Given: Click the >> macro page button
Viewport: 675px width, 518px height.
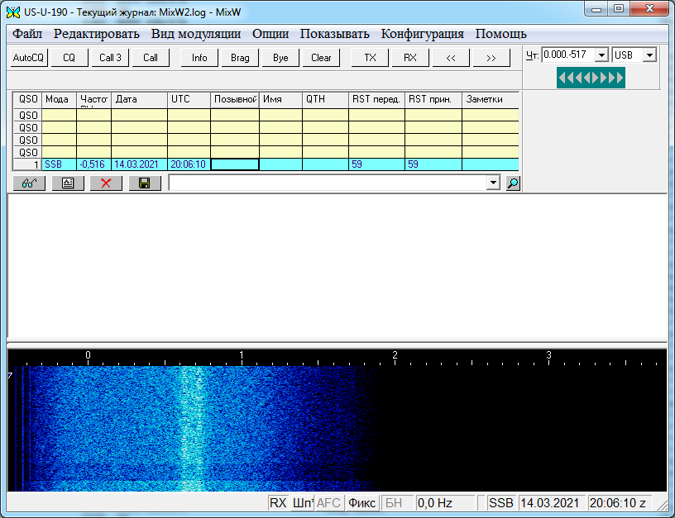Looking at the screenshot, I should tap(491, 58).
